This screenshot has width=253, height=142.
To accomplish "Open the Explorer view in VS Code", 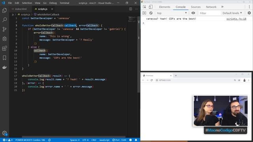I will coord(4,10).
